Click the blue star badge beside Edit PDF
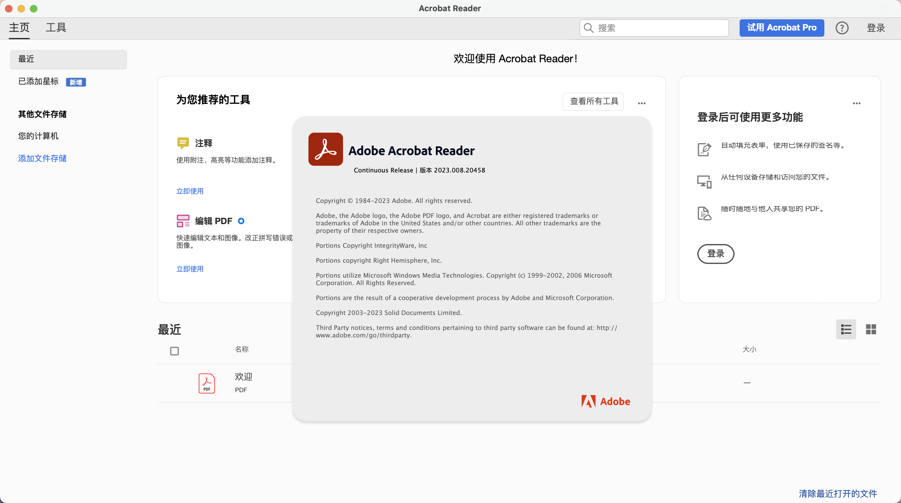Screen dimensions: 901x503 click(241, 221)
